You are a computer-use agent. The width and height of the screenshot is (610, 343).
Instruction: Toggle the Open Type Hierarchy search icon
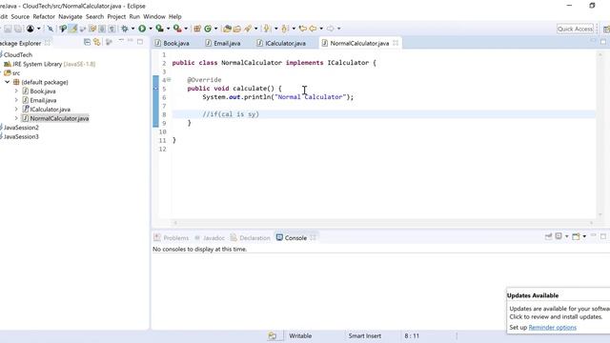63,29
